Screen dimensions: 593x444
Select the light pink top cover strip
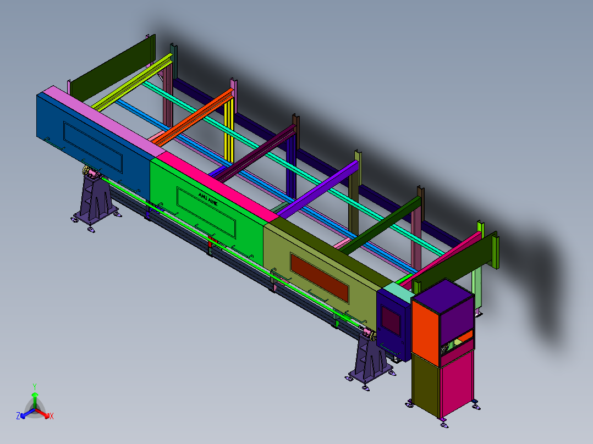click(x=104, y=121)
